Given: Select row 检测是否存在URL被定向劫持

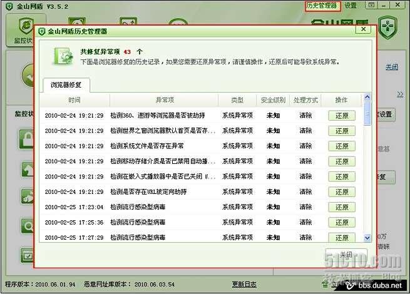Looking at the screenshot, I should click(x=201, y=192).
